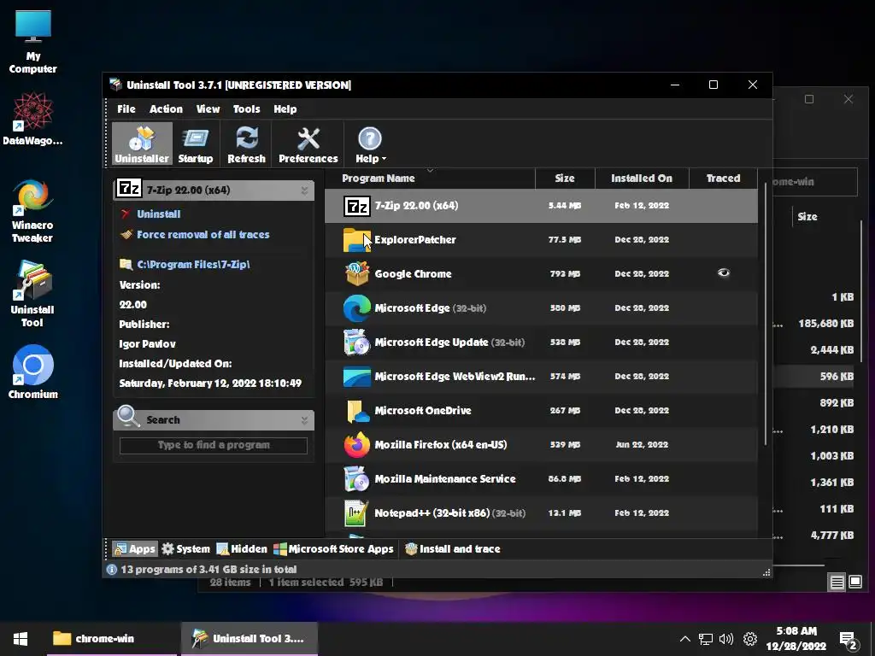Click Size column in Explorer window
The width and height of the screenshot is (875, 656).
(x=807, y=216)
